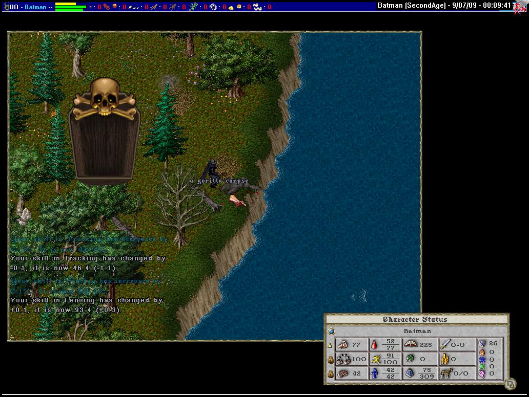Click the Character Status title bar
This screenshot has width=529, height=397.
[x=415, y=320]
